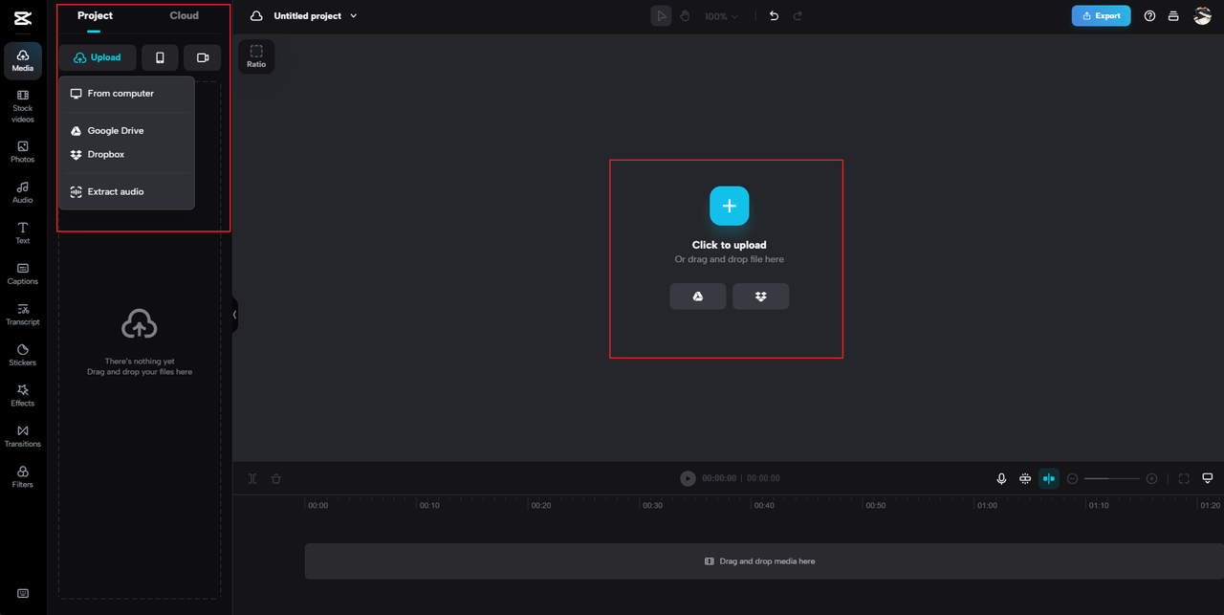Click the Drag and drop media here track
This screenshot has width=1224, height=615.
coord(764,561)
